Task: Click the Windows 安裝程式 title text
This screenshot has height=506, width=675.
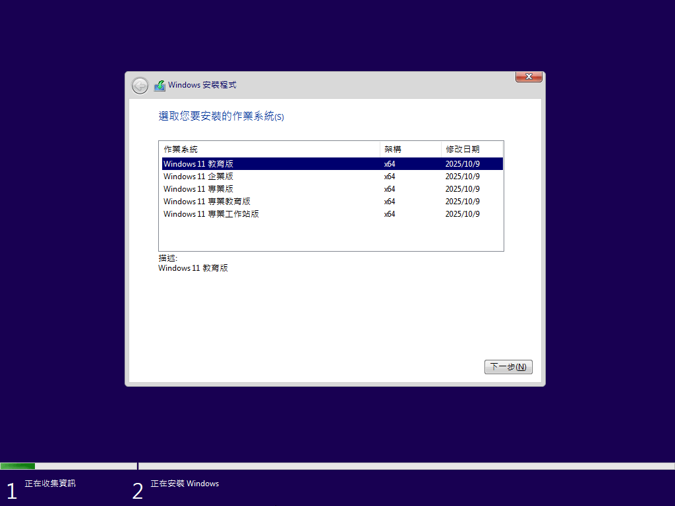Action: pos(202,85)
